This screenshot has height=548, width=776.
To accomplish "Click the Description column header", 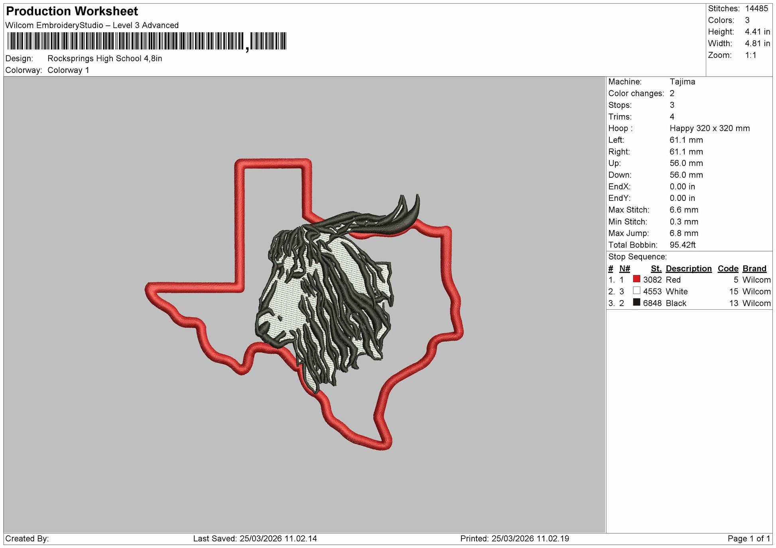I will [x=689, y=269].
